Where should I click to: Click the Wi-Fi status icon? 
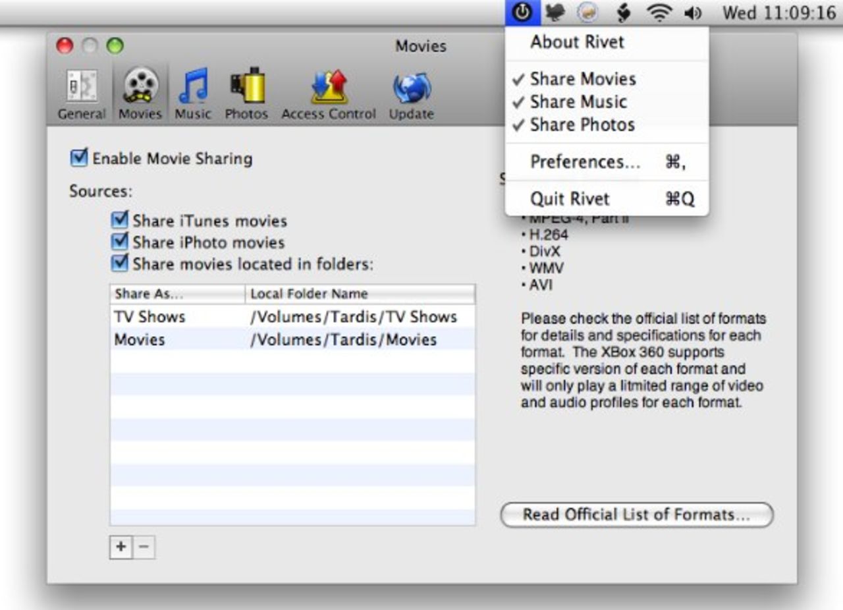[x=659, y=13]
